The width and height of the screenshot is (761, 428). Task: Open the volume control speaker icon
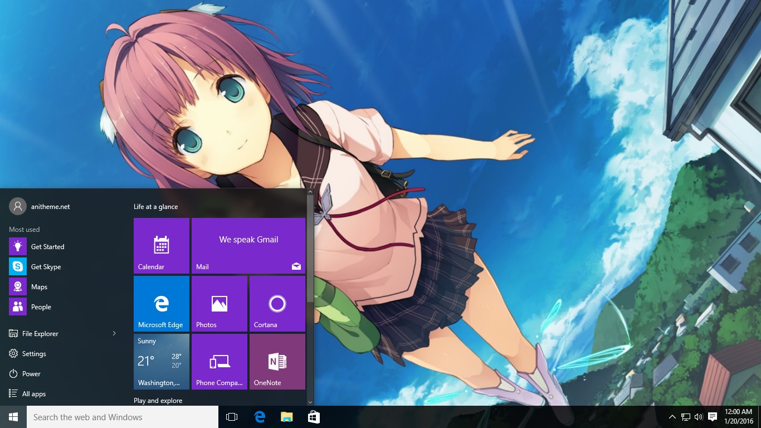click(x=699, y=417)
